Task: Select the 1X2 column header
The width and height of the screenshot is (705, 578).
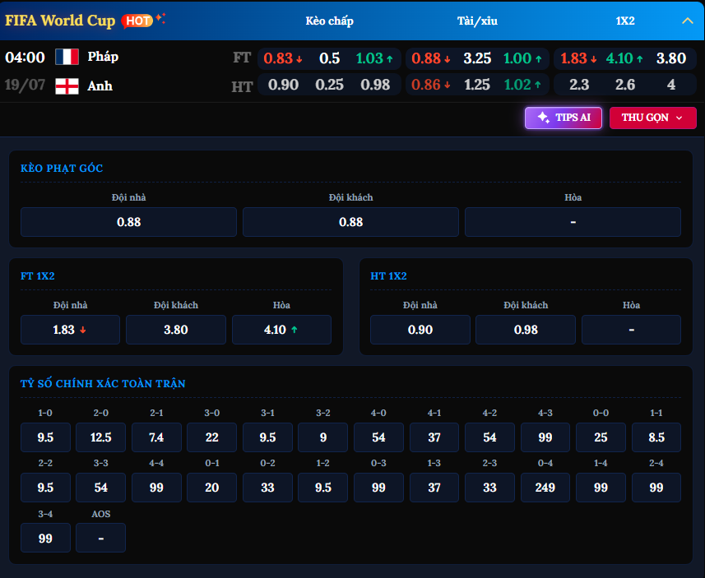Action: (x=625, y=21)
